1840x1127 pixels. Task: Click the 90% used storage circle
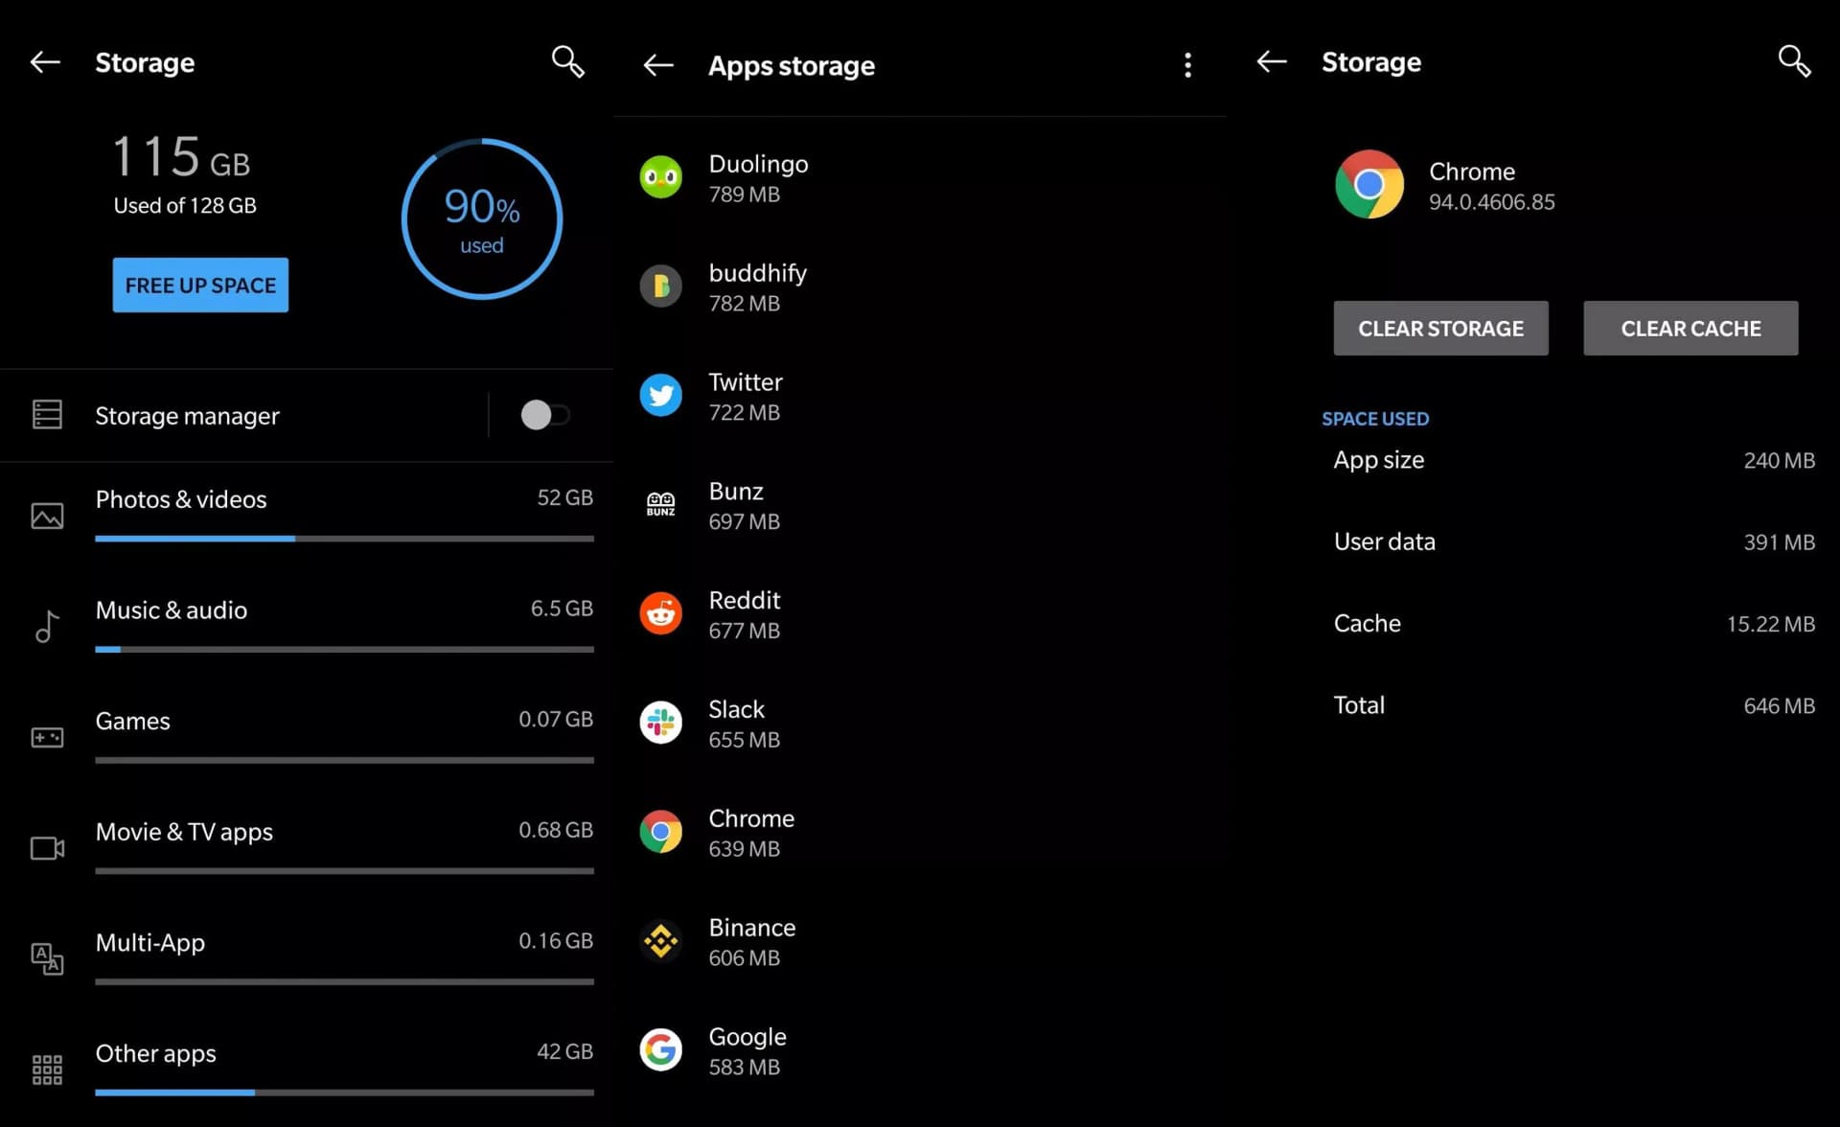click(482, 218)
